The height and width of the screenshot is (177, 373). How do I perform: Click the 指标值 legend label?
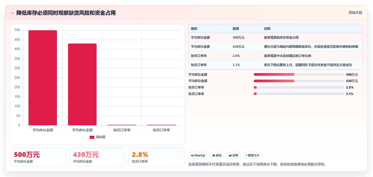[x=100, y=137]
